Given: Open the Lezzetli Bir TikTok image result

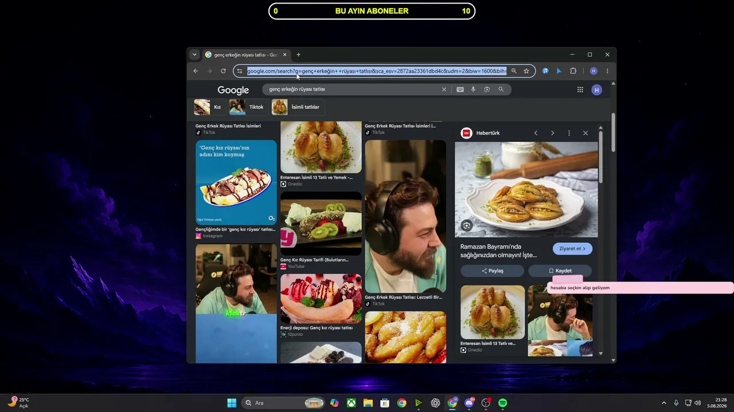Looking at the screenshot, I should [x=405, y=217].
